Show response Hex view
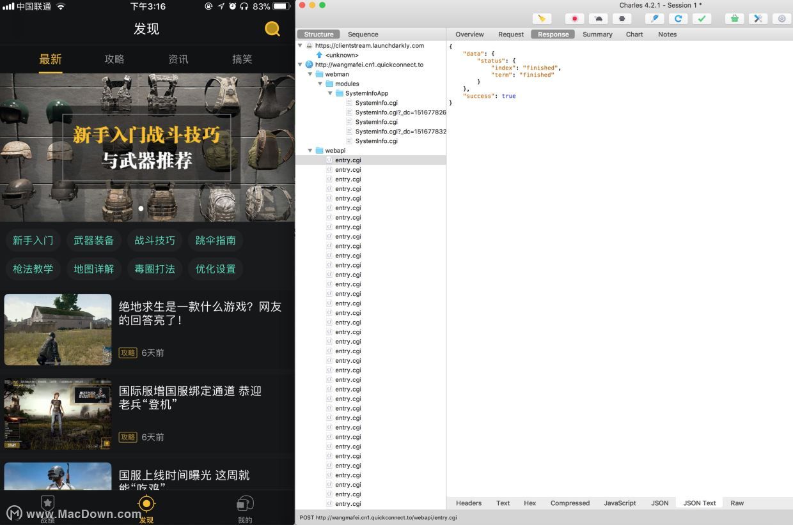Screen dimensions: 793x525 530,503
